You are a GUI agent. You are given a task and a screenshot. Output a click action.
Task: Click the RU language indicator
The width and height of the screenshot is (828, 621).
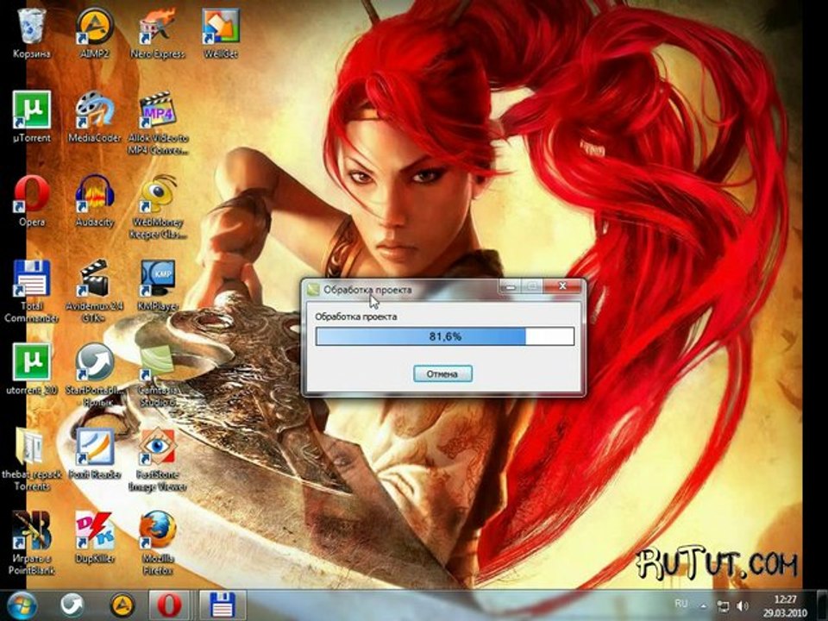pyautogui.click(x=681, y=604)
